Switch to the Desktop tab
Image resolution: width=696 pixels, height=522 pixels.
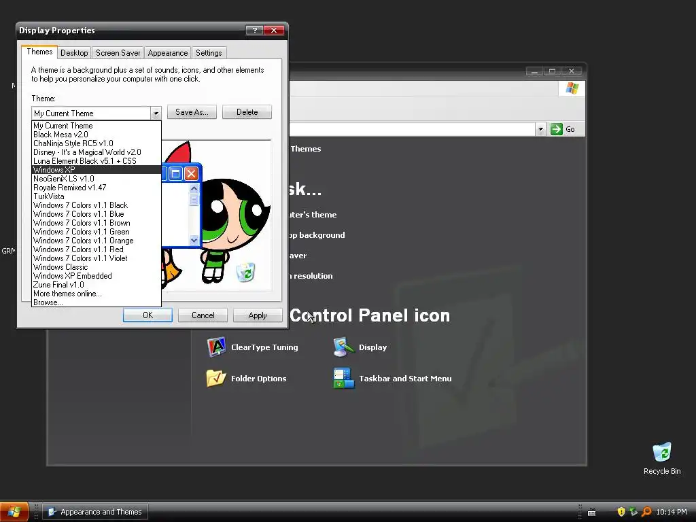74,53
